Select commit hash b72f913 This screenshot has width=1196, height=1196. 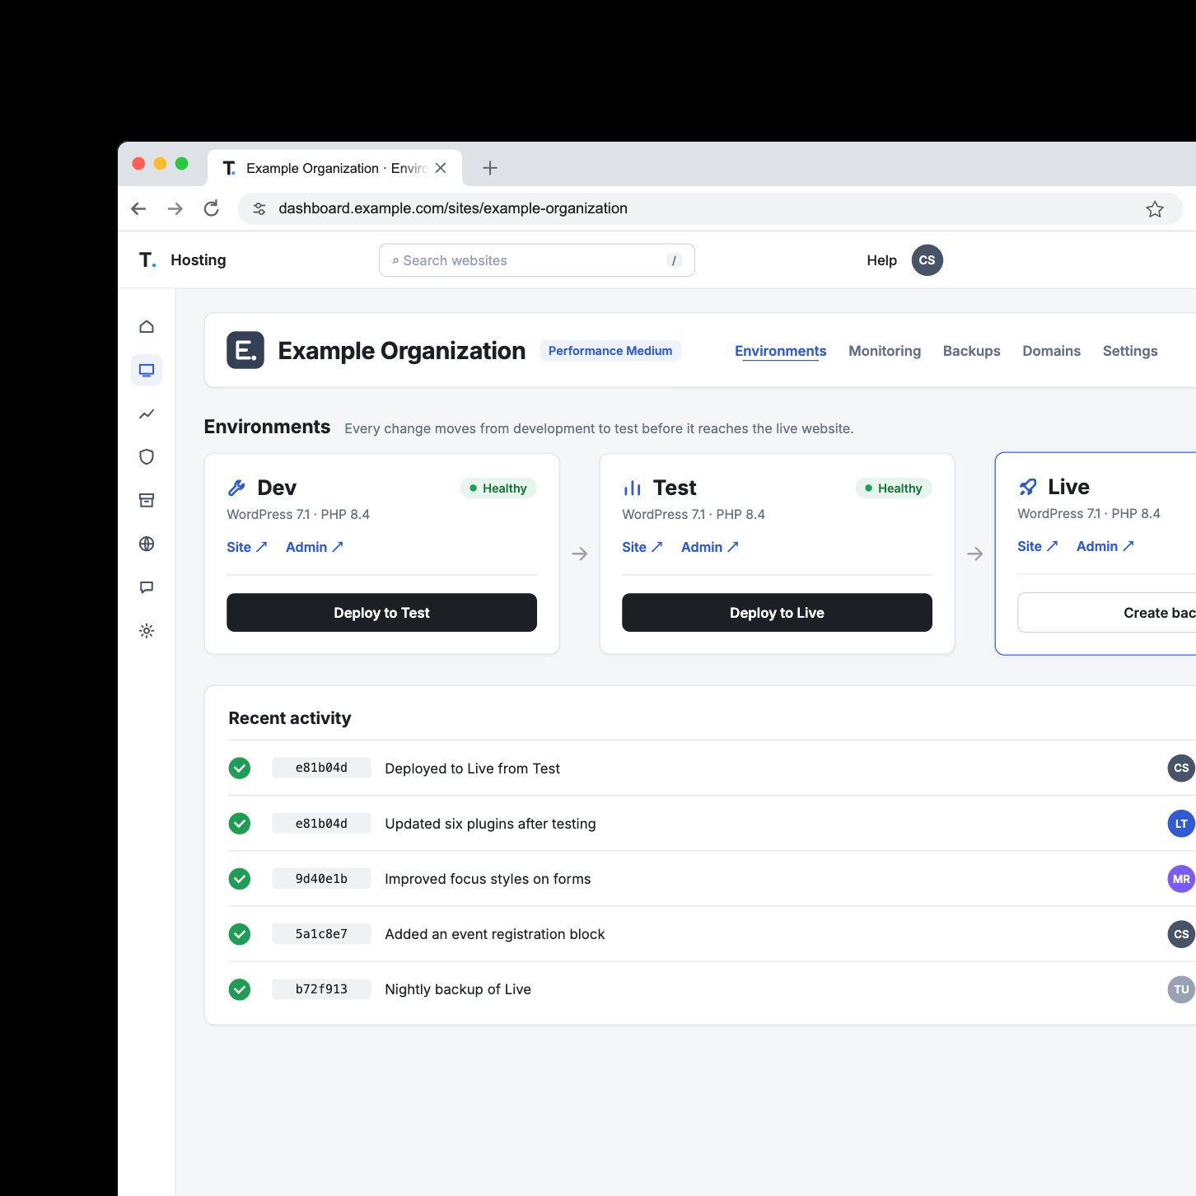pos(321,989)
